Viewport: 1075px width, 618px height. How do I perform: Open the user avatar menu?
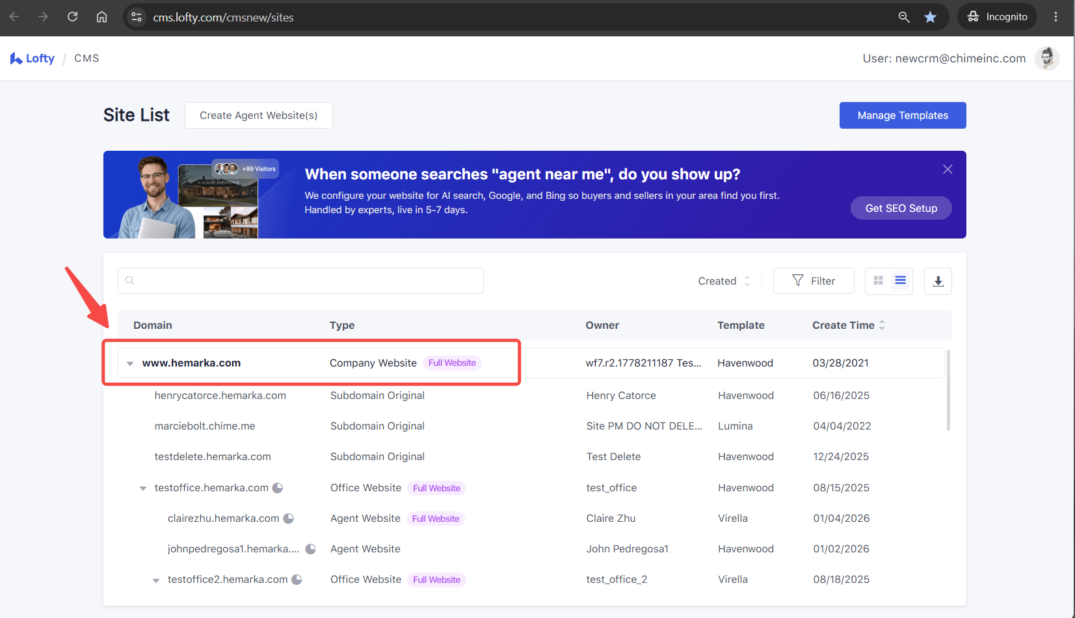coord(1047,58)
